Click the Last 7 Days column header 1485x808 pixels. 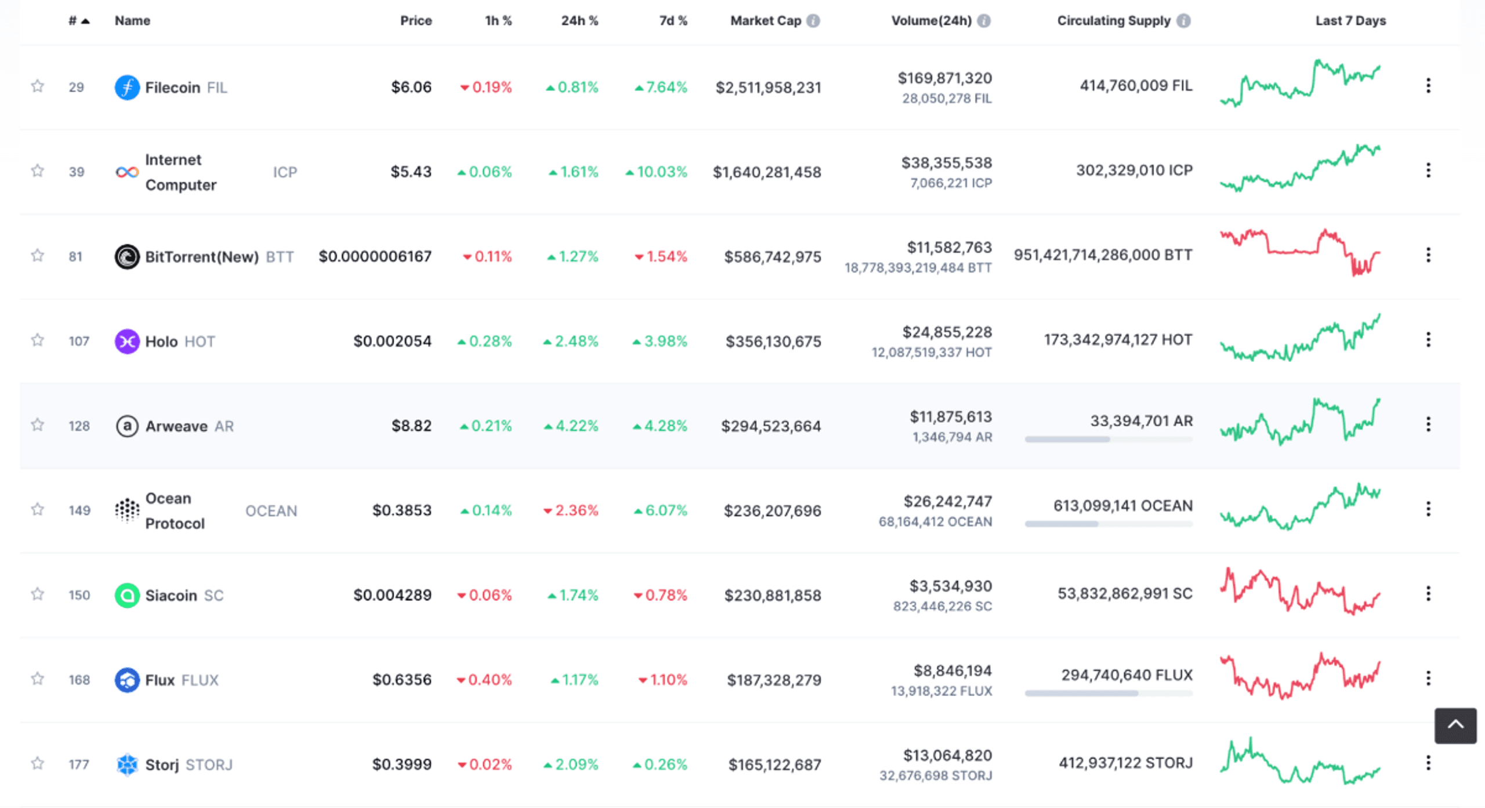click(1350, 21)
